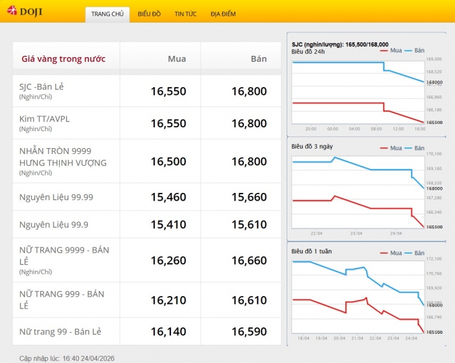Click the Mua column header in price table
455x363 pixels.
pos(176,59)
